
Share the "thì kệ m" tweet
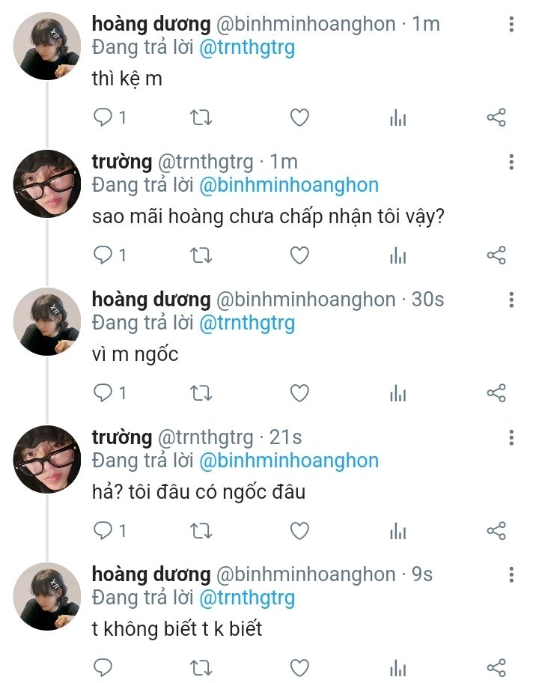point(496,118)
